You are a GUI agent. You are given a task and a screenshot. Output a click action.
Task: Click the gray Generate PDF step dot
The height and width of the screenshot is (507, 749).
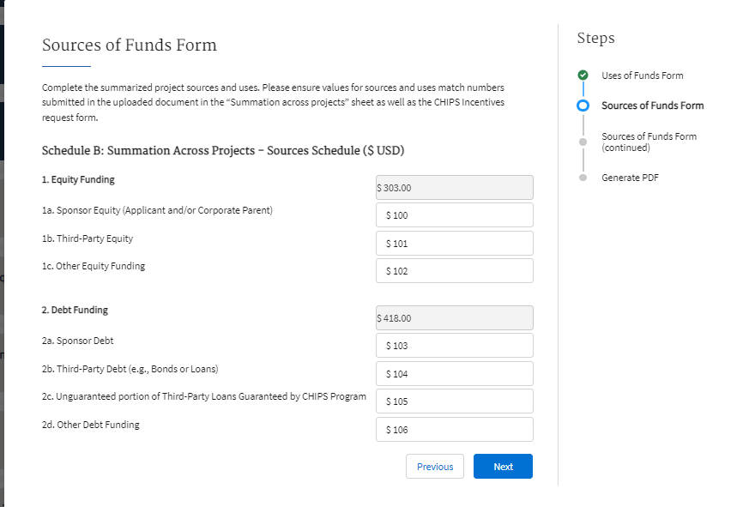tap(583, 178)
